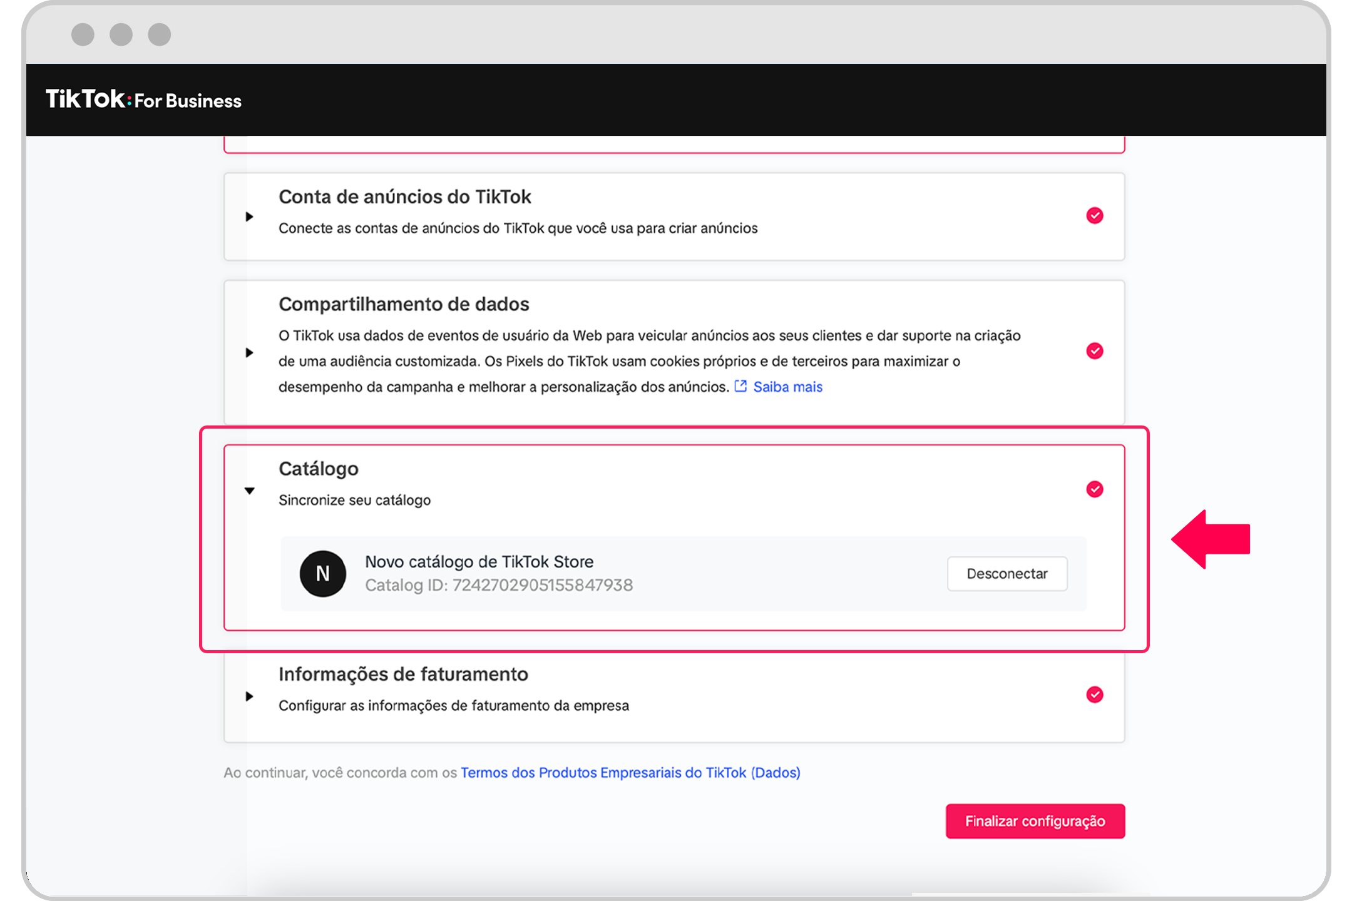The height and width of the screenshot is (901, 1352).
Task: Click Finalizar configuração button
Action: [x=1035, y=821]
